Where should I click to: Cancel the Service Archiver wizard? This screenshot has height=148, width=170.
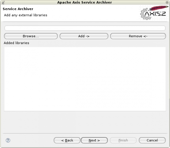[x=152, y=140]
